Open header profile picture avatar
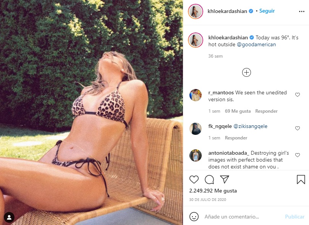 (x=196, y=11)
